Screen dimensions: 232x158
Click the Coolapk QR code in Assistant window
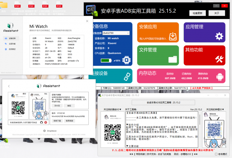(x=18, y=108)
